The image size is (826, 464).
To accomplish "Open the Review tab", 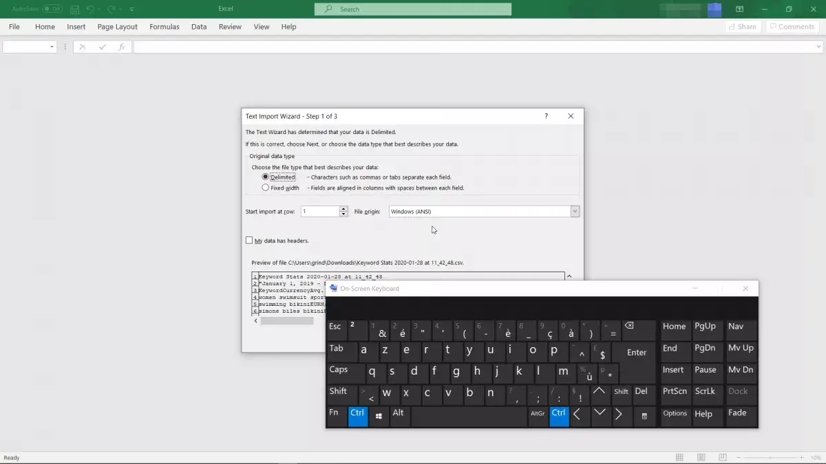I will (230, 27).
